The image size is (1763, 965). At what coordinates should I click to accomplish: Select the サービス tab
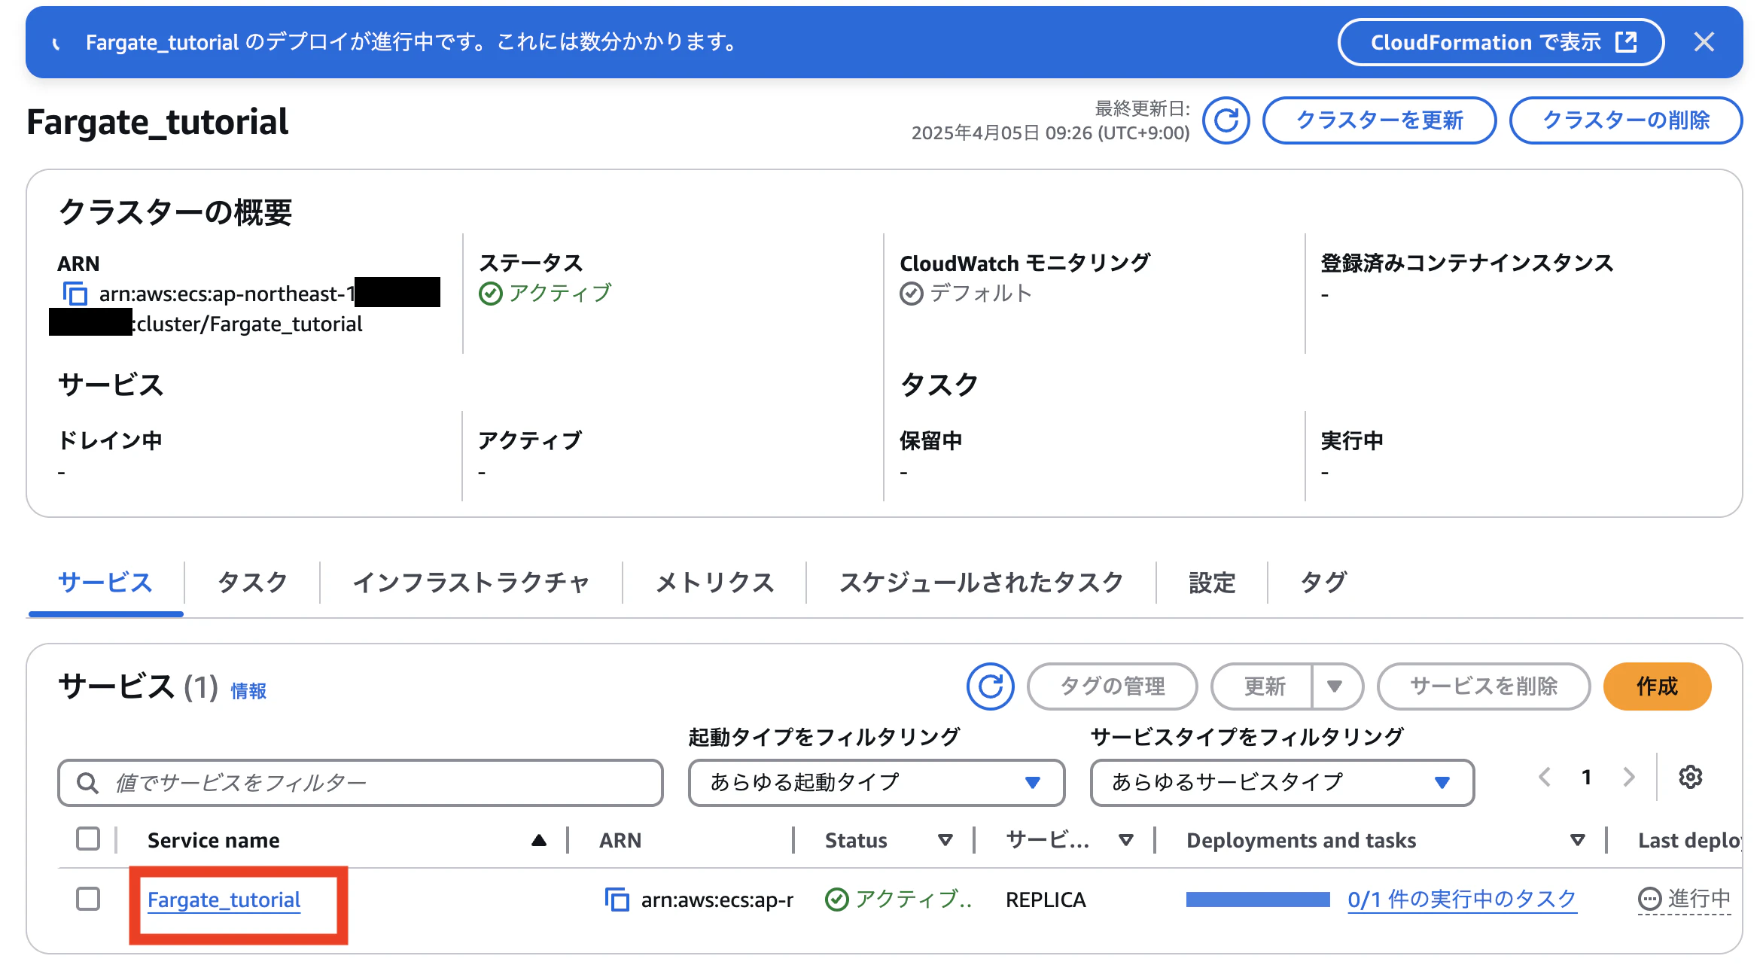coord(105,582)
